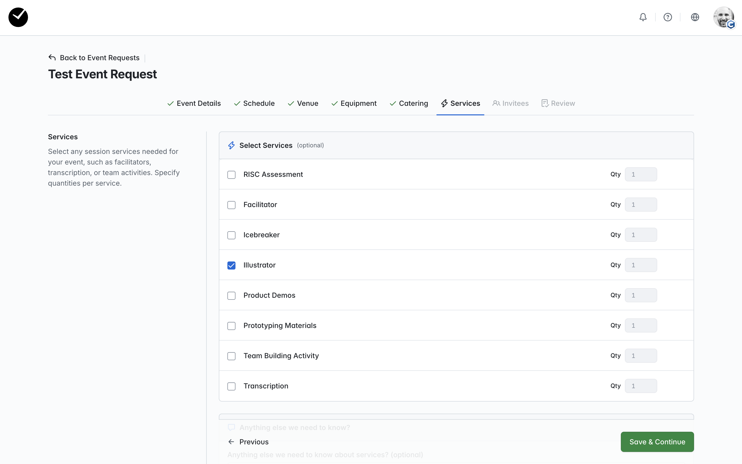The height and width of the screenshot is (464, 742).
Task: Open the language globe icon
Action: click(x=695, y=17)
